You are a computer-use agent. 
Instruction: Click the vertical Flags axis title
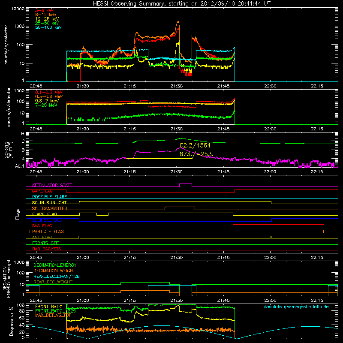point(18,214)
